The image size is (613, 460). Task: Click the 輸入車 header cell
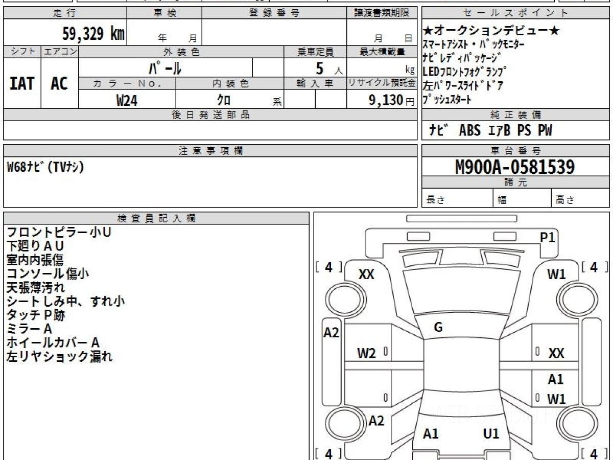tap(315, 83)
